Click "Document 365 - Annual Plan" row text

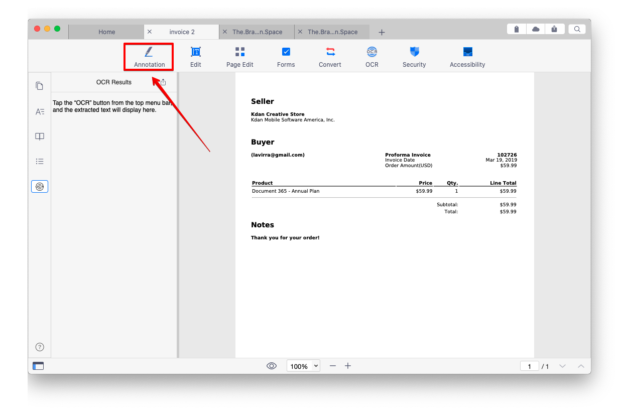[286, 191]
